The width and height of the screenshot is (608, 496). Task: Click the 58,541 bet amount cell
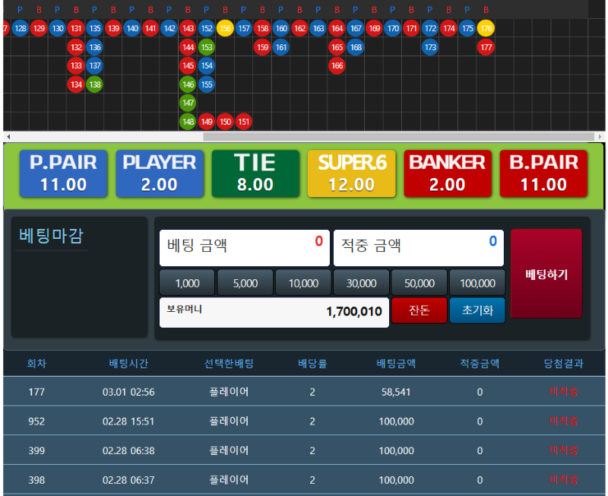396,392
